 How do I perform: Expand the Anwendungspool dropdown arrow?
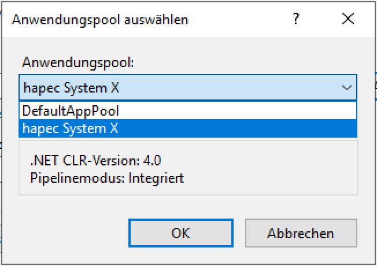(347, 88)
